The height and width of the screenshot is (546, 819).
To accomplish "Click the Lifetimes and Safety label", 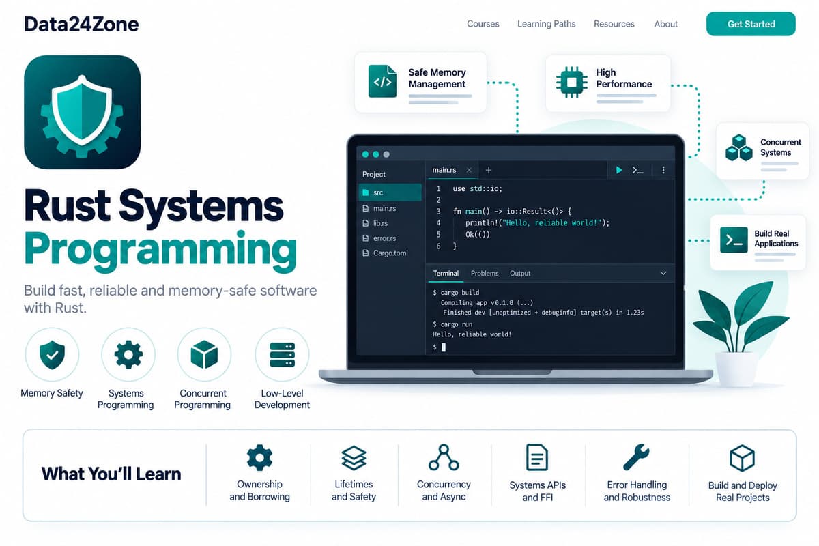I will coord(354,490).
